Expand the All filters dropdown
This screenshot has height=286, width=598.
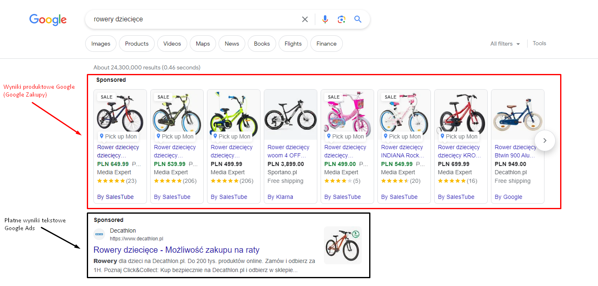[505, 44]
